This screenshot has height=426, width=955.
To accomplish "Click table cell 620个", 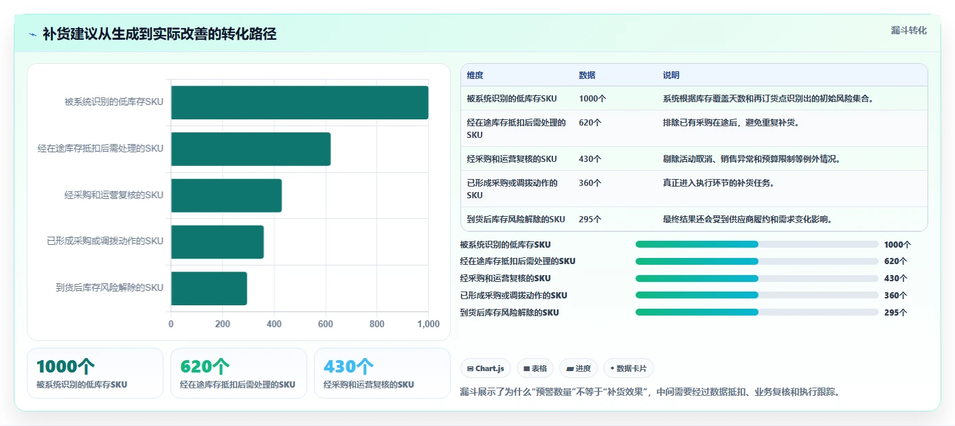I will tap(589, 123).
